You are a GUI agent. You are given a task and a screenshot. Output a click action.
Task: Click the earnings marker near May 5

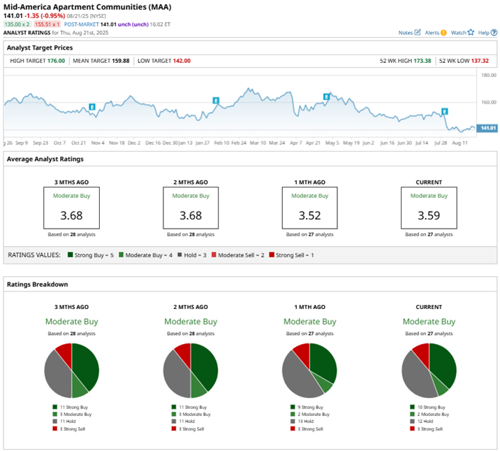(x=326, y=96)
